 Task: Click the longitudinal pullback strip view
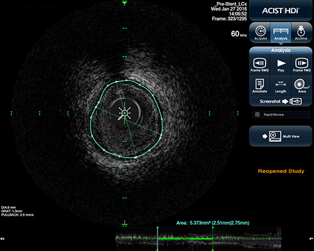click(x=198, y=238)
